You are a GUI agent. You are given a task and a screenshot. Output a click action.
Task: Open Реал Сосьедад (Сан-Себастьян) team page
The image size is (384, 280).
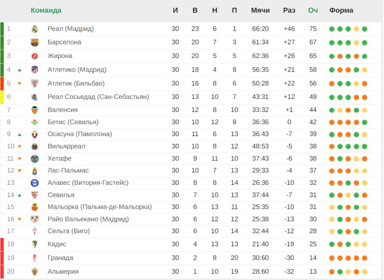pos(98,97)
